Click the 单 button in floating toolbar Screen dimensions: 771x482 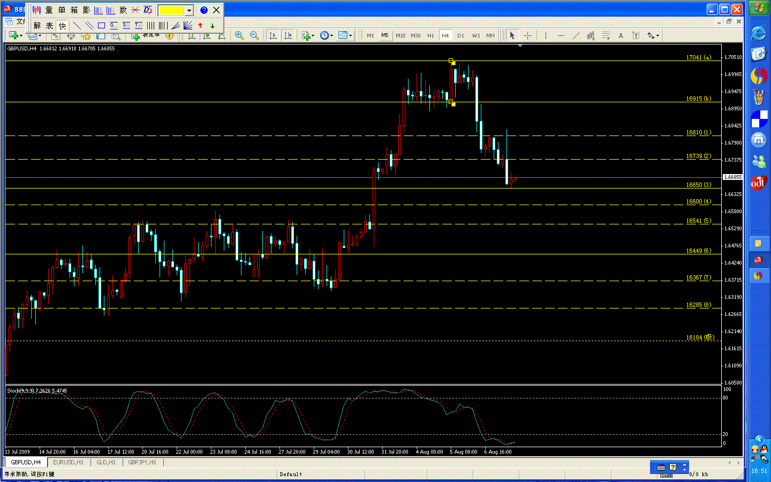coord(62,10)
